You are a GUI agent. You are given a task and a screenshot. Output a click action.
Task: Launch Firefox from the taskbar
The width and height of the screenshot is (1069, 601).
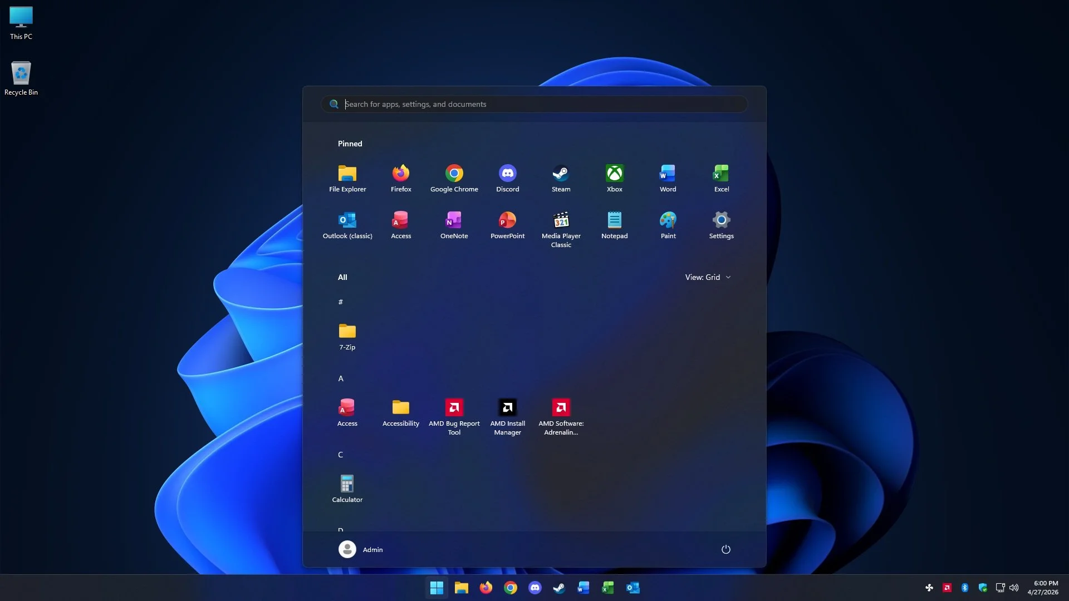click(486, 588)
